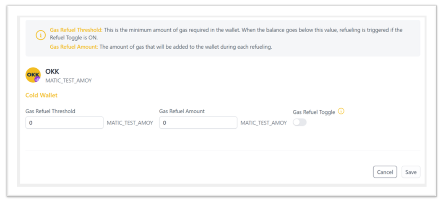Screen dimensions: 440x200
Task: Click the info icon in the banner
Action: [41, 36]
